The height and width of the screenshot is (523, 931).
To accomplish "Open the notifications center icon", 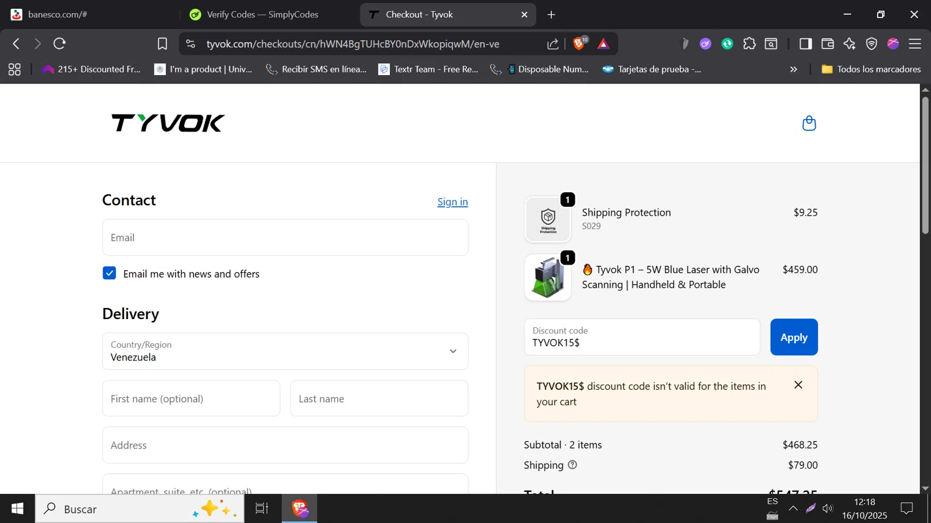I will coord(907,509).
